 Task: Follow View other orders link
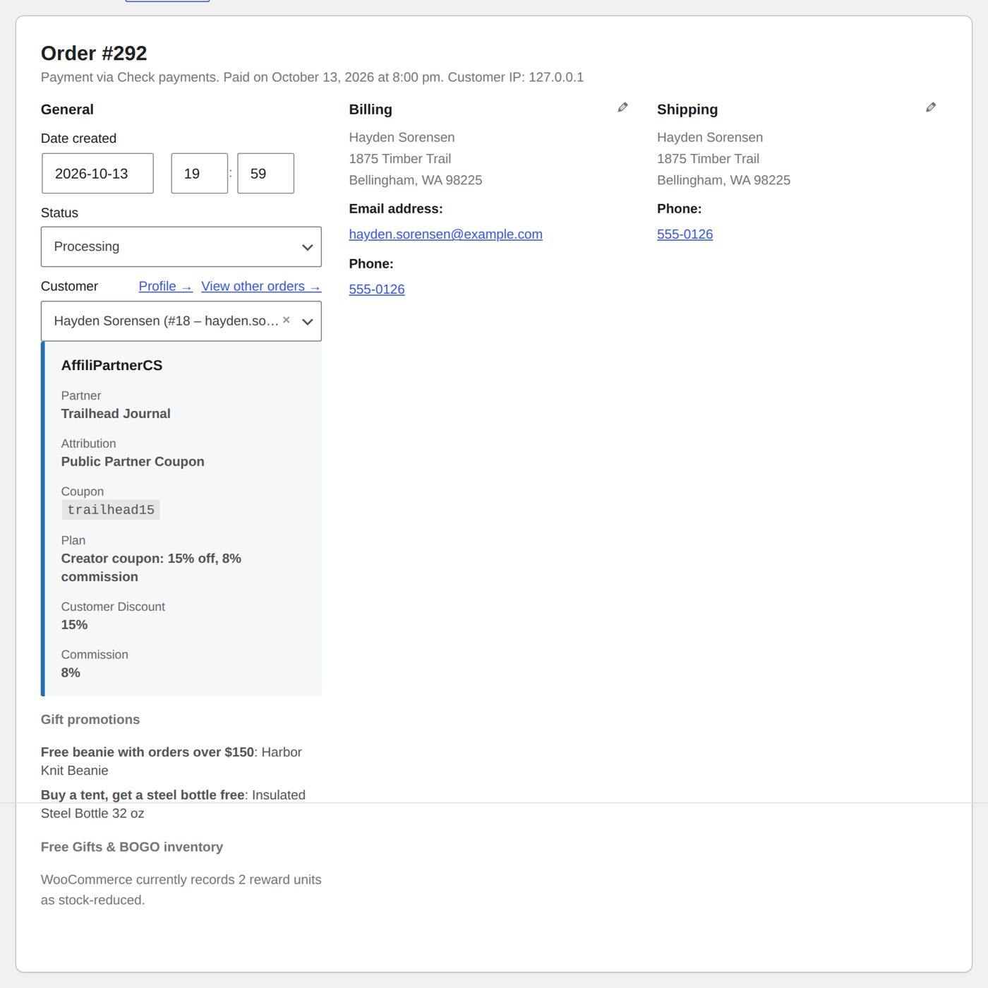coord(261,286)
